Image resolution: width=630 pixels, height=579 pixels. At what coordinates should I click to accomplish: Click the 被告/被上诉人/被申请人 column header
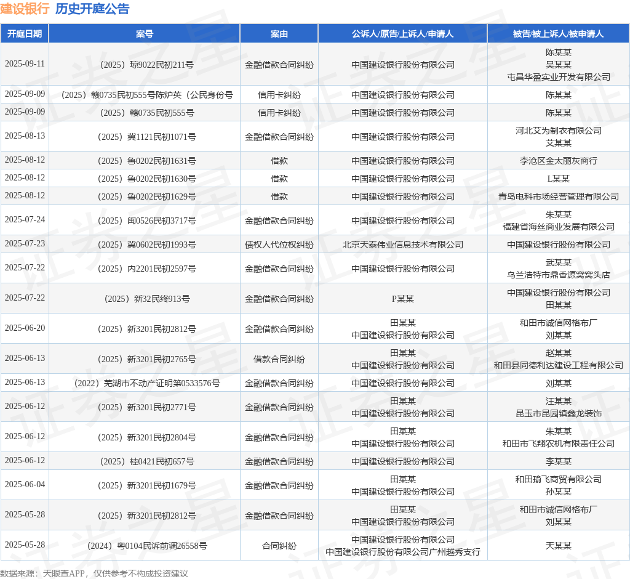[x=558, y=34]
